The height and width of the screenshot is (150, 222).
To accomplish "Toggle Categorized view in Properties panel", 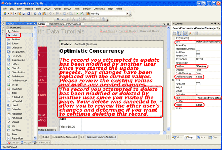I will 175,33.
